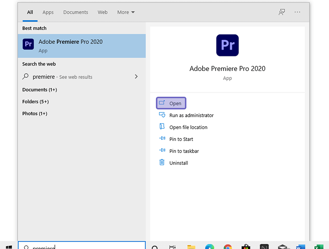This screenshot has height=249, width=329.
Task: Switch to the Web search tab
Action: point(103,12)
